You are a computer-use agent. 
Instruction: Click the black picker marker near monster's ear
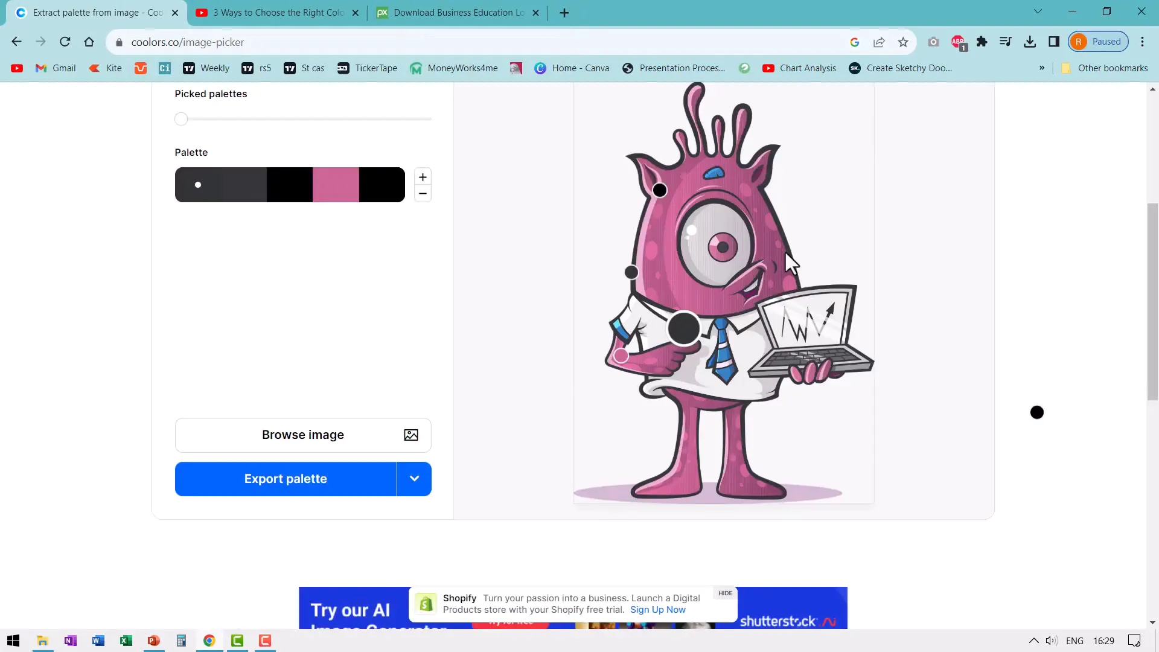[x=660, y=190]
